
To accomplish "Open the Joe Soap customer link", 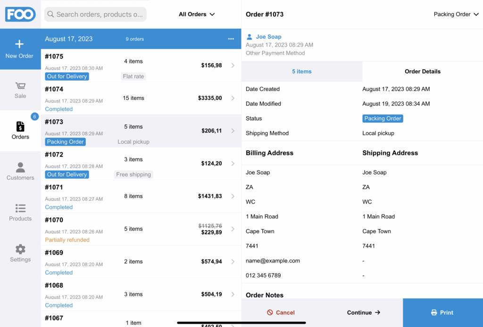I will 269,36.
